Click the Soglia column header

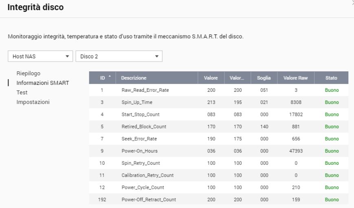tap(261, 78)
